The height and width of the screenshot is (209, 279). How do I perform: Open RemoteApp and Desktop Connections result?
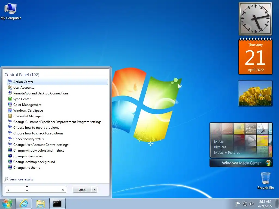tap(57, 93)
